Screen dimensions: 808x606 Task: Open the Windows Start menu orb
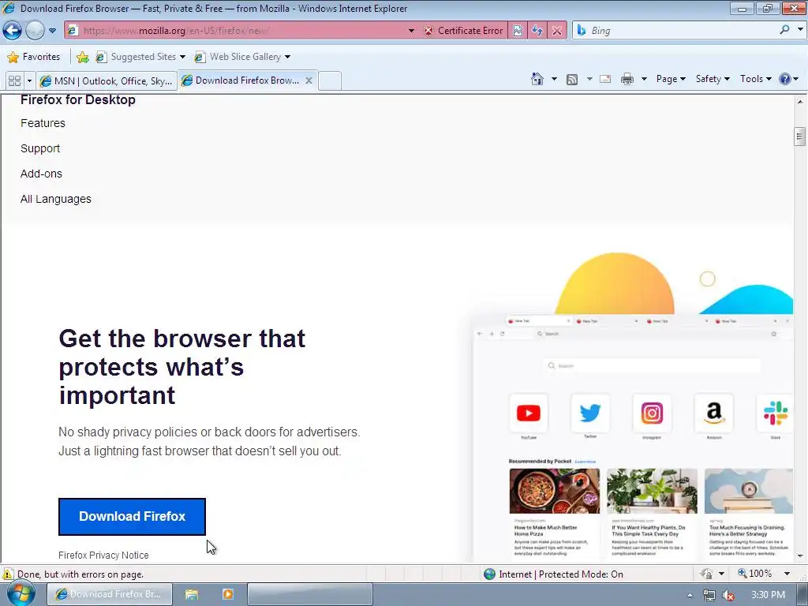pos(21,593)
